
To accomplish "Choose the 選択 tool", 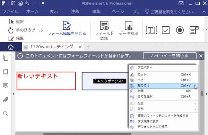I will click(16, 22).
